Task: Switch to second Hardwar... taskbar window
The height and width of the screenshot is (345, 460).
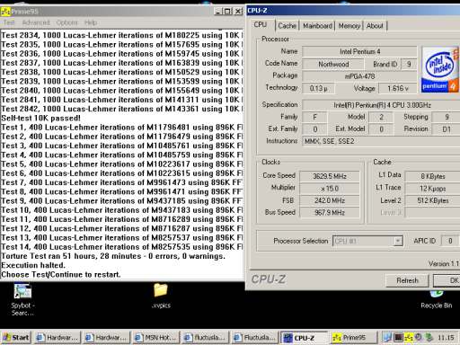Action: (x=106, y=338)
